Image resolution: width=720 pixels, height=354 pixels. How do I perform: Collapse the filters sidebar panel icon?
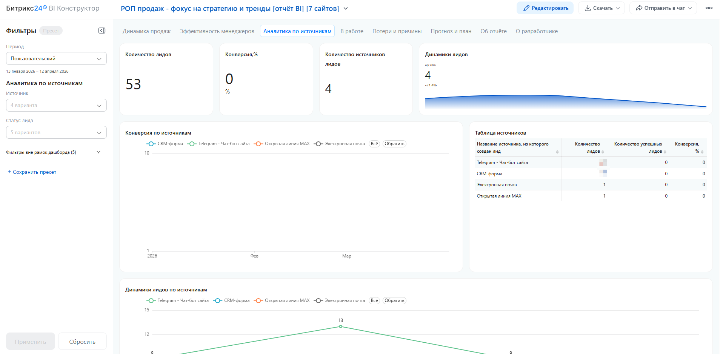tap(102, 31)
